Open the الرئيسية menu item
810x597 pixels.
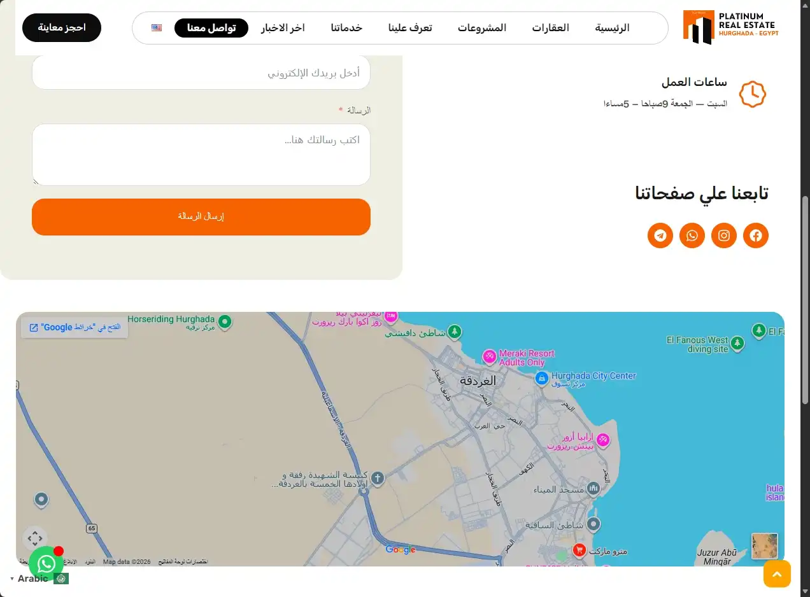click(x=612, y=28)
